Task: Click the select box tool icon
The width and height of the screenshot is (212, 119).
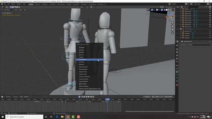Action: pos(7,7)
